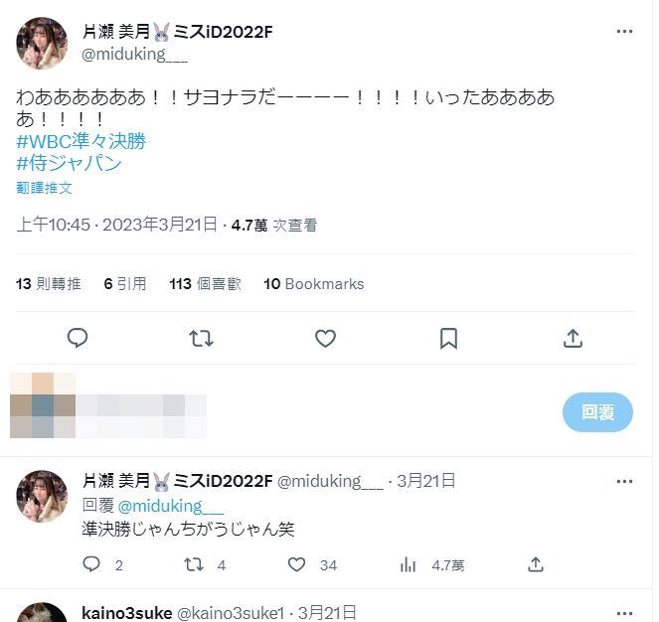Image resolution: width=659 pixels, height=622 pixels.
Task: Open the #侍ジャパン hashtag
Action: (69, 163)
